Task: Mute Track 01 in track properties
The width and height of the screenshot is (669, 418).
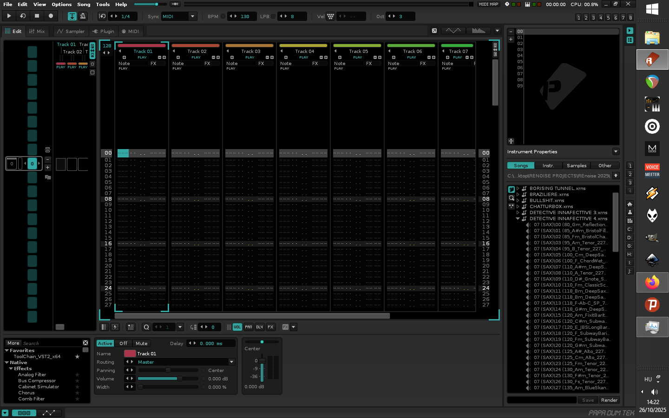Action: point(141,343)
